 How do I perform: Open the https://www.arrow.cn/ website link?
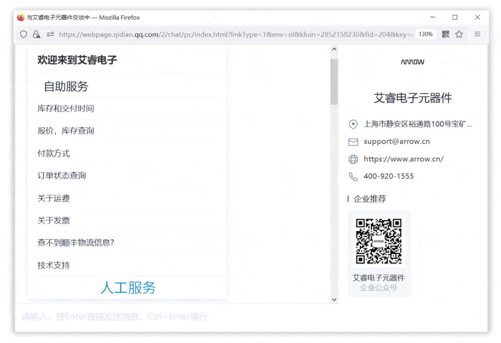point(403,159)
